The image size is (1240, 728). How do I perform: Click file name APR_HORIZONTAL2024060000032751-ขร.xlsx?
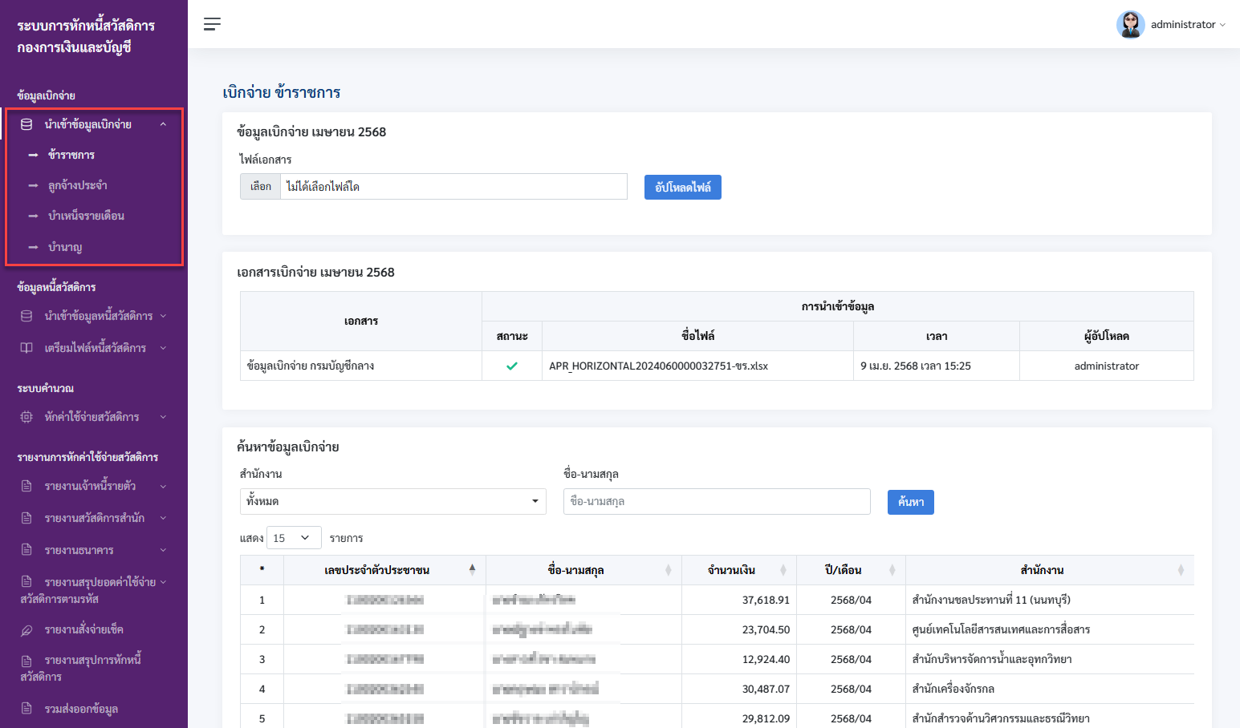click(659, 366)
